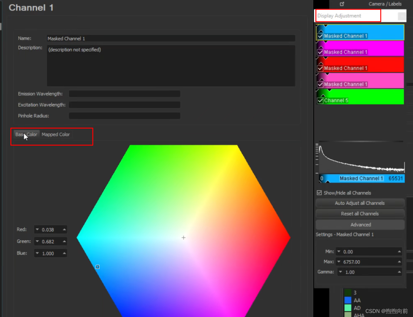This screenshot has width=413, height=317.
Task: Increase Max setting with up arrow
Action: pyautogui.click(x=399, y=262)
